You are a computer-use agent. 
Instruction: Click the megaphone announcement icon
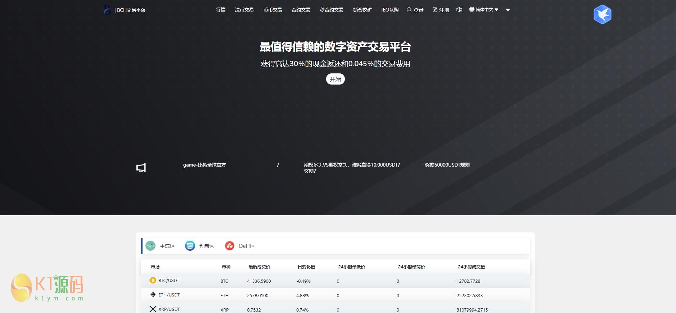[141, 168]
